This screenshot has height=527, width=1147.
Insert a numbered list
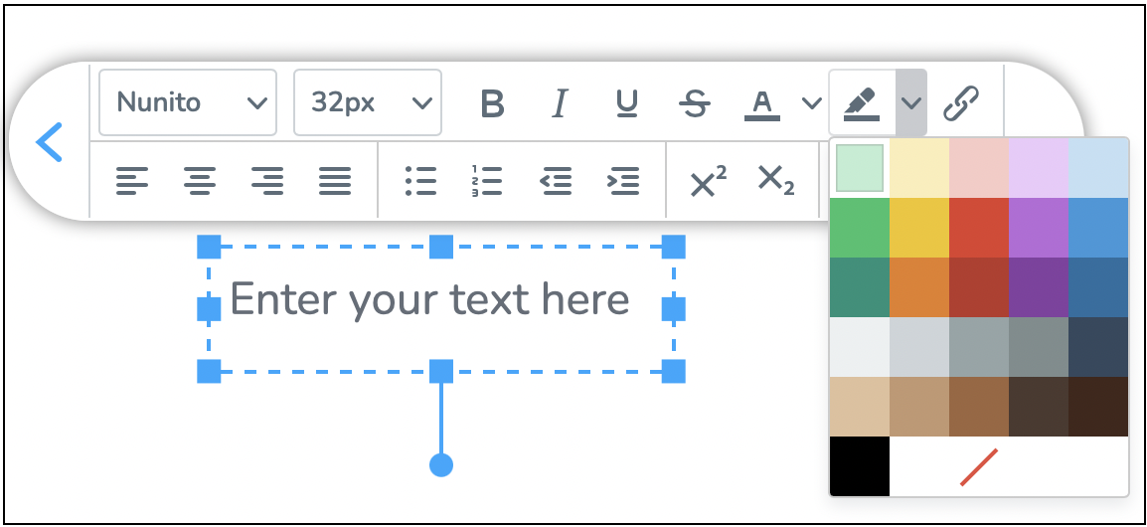pyautogui.click(x=487, y=181)
